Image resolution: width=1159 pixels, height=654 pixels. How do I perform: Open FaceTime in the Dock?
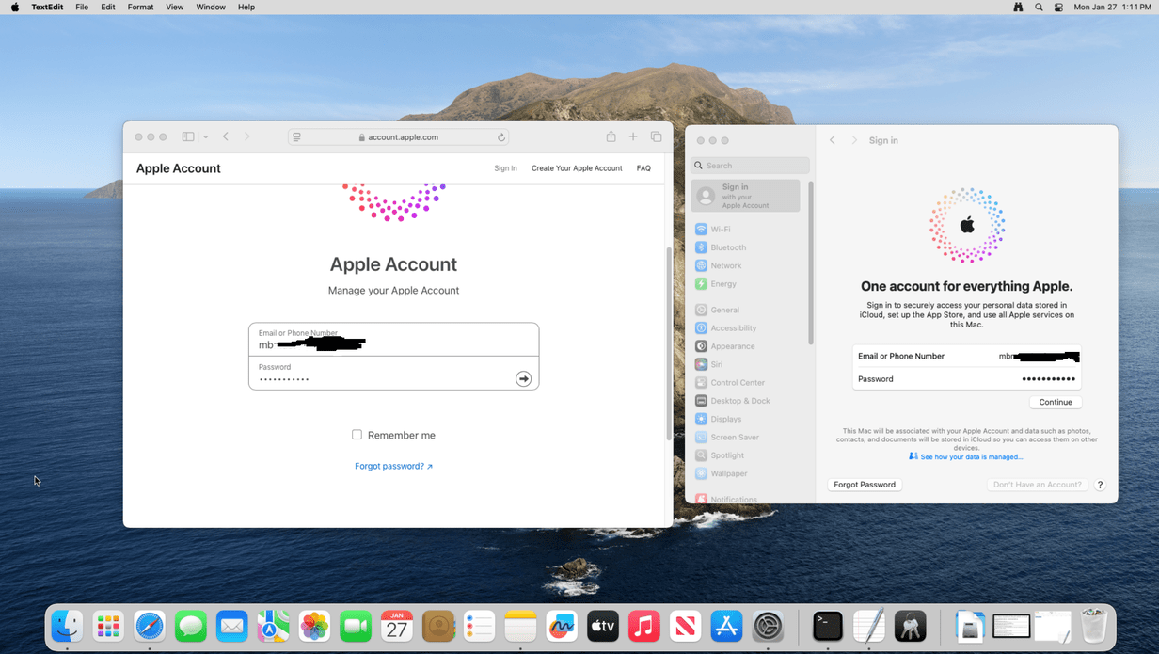[x=356, y=626]
